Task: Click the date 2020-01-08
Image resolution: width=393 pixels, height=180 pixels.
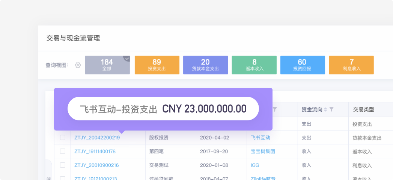Action: tap(215, 165)
